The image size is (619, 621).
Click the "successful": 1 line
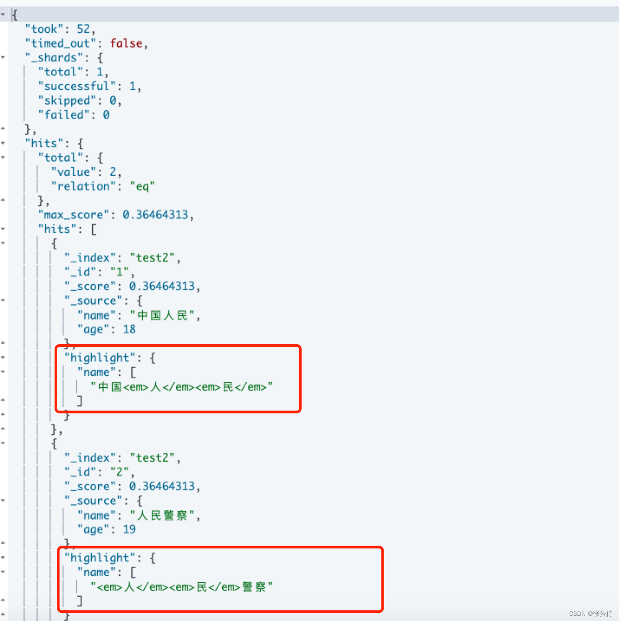point(89,86)
